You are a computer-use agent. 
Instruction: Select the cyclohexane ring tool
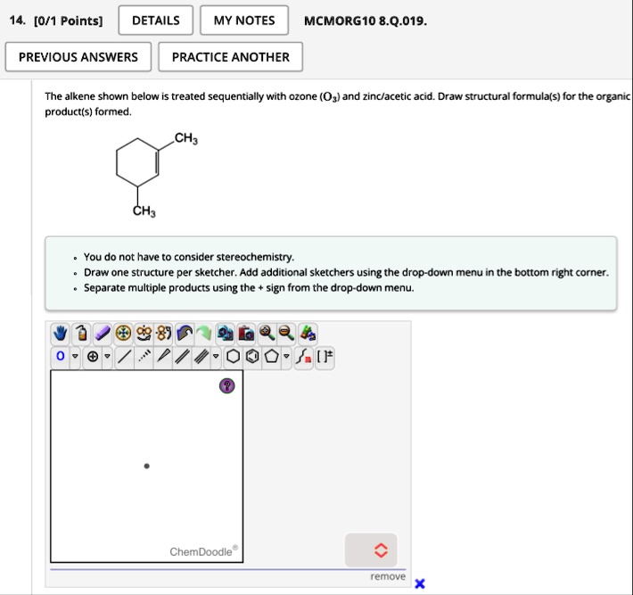point(233,356)
